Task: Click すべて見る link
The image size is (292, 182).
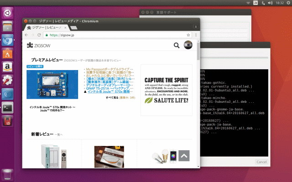Action: tap(112, 98)
